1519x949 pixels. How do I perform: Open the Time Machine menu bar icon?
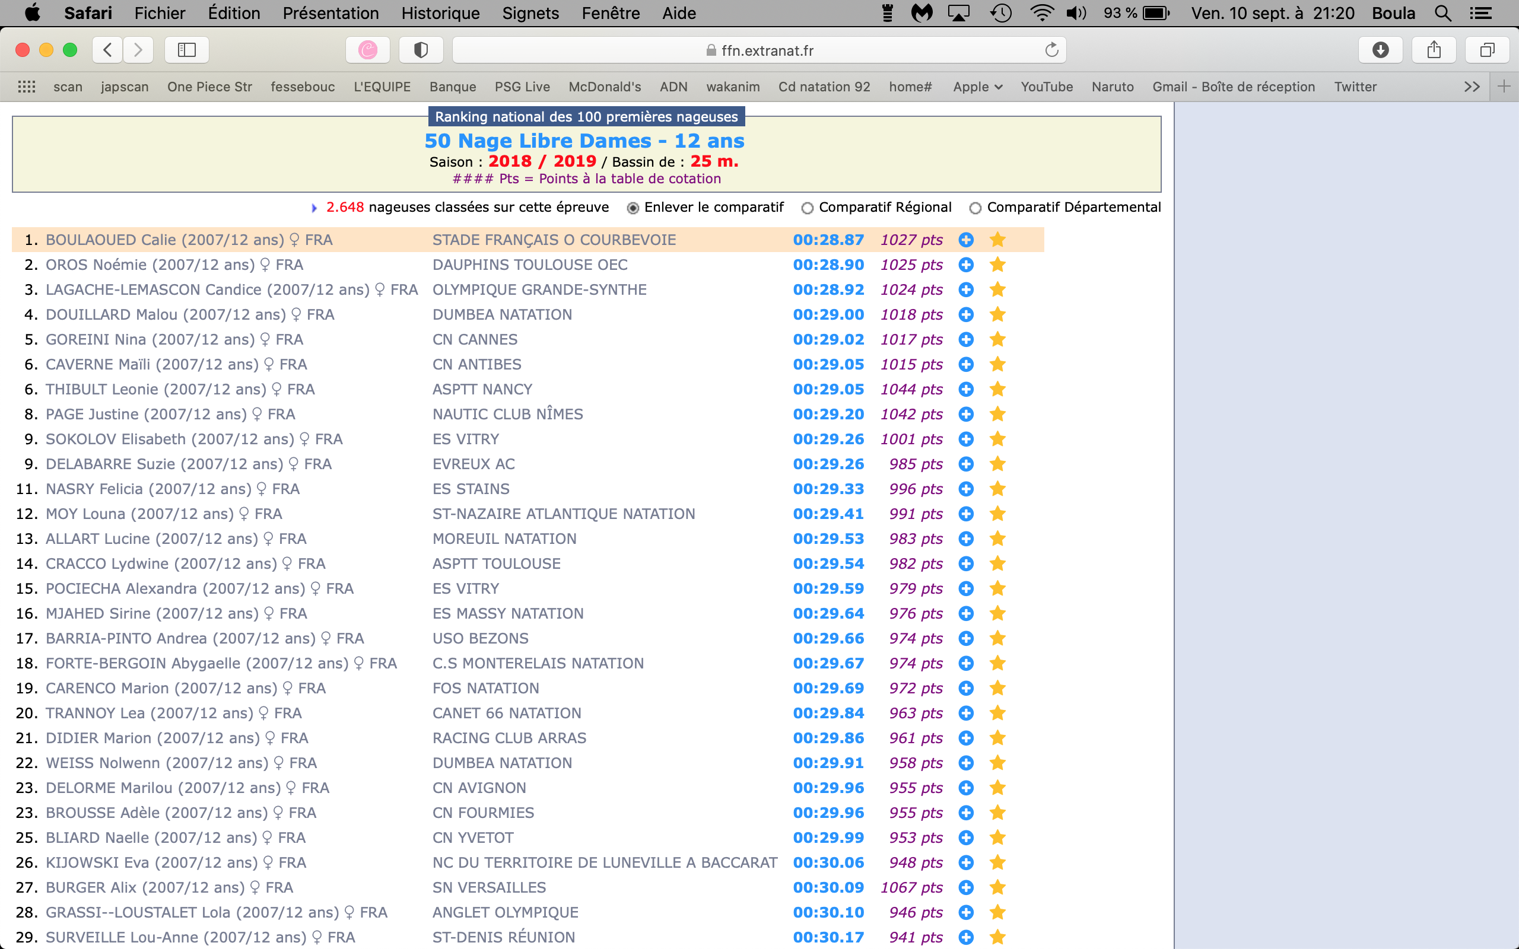[1001, 13]
